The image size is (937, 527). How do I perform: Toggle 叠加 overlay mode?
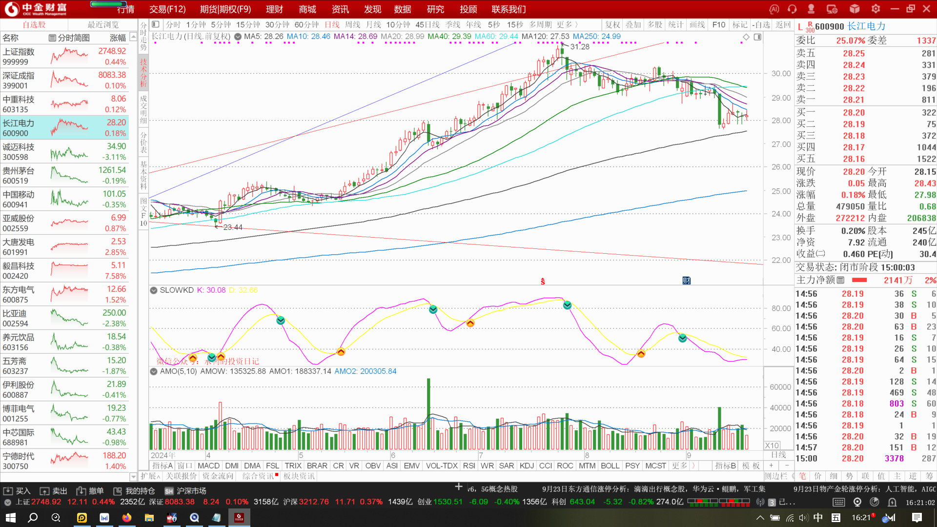click(x=633, y=24)
